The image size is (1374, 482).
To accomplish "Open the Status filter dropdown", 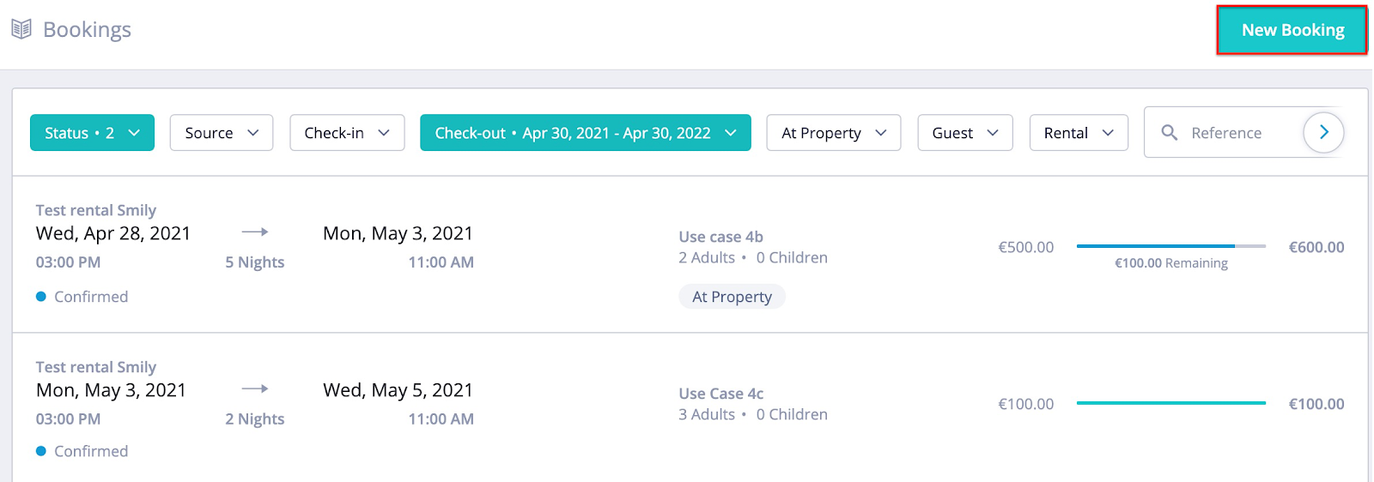I will click(92, 133).
